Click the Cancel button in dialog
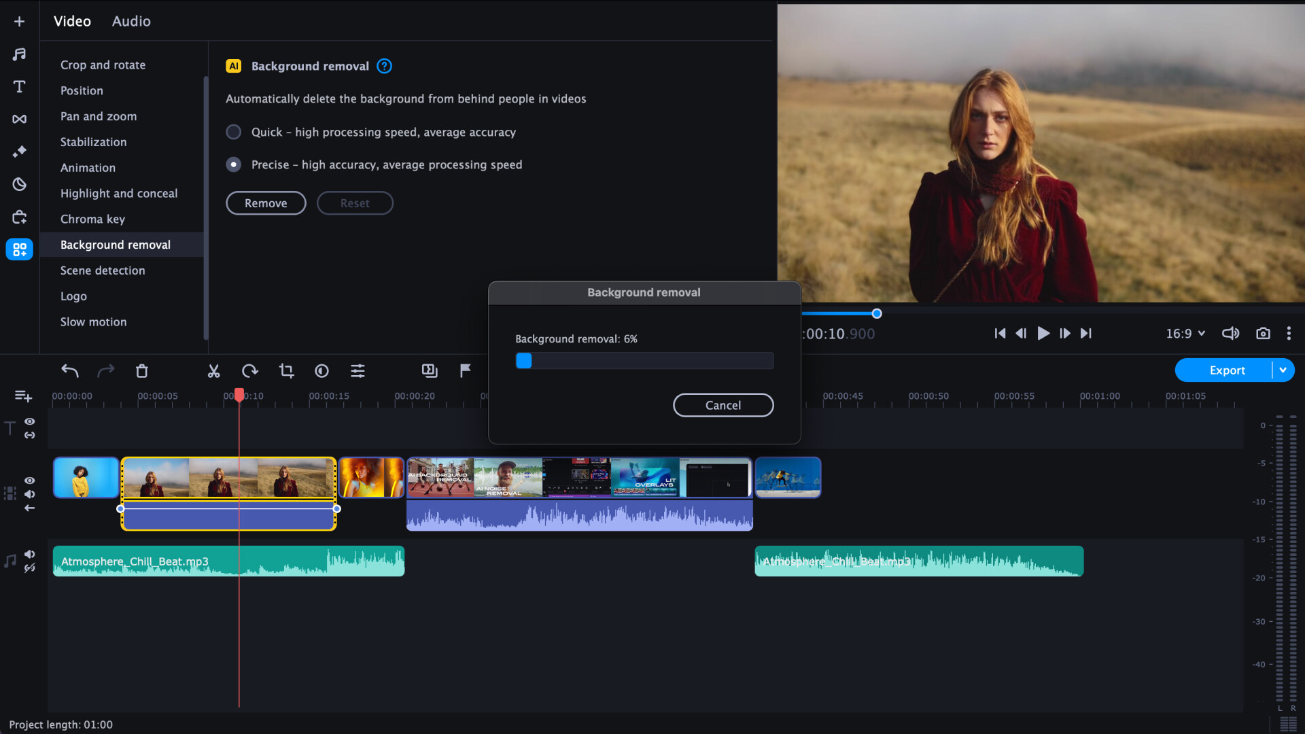 pyautogui.click(x=723, y=405)
